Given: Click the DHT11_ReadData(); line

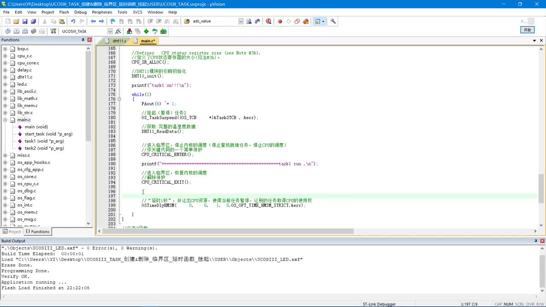Looking at the screenshot, I should click(163, 131).
